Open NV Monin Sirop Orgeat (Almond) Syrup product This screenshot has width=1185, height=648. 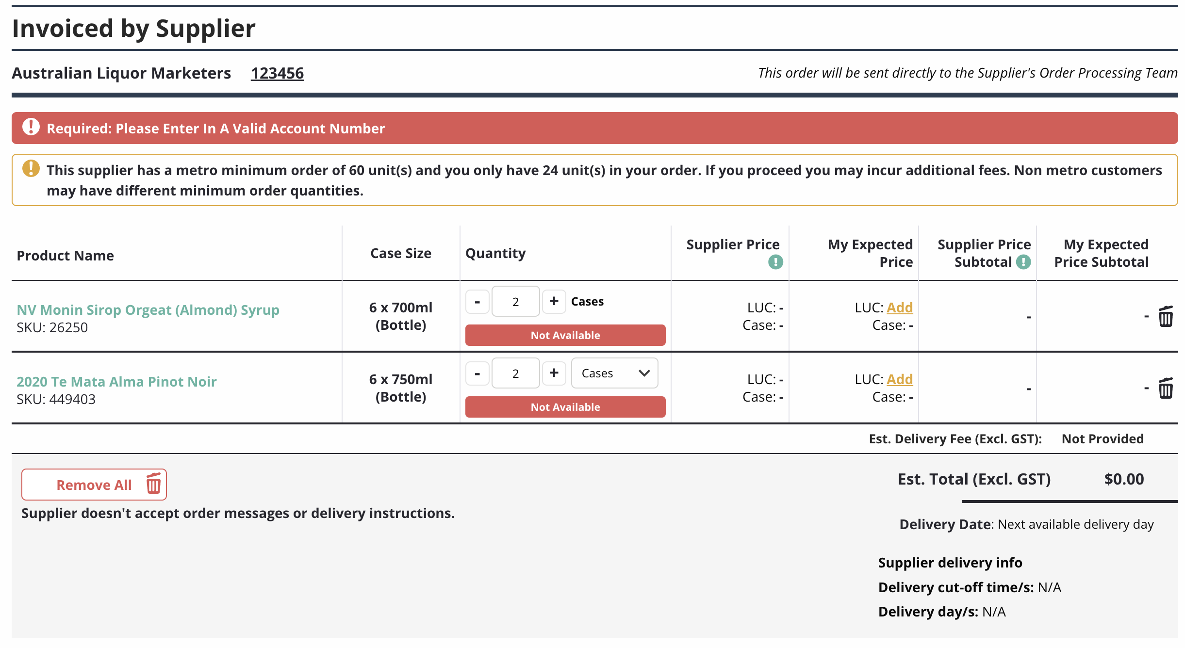[148, 310]
